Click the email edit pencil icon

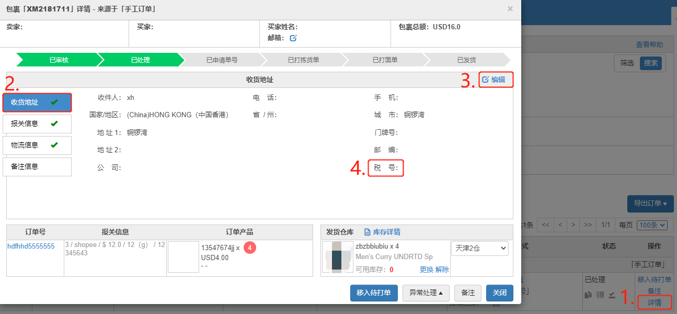coord(293,38)
